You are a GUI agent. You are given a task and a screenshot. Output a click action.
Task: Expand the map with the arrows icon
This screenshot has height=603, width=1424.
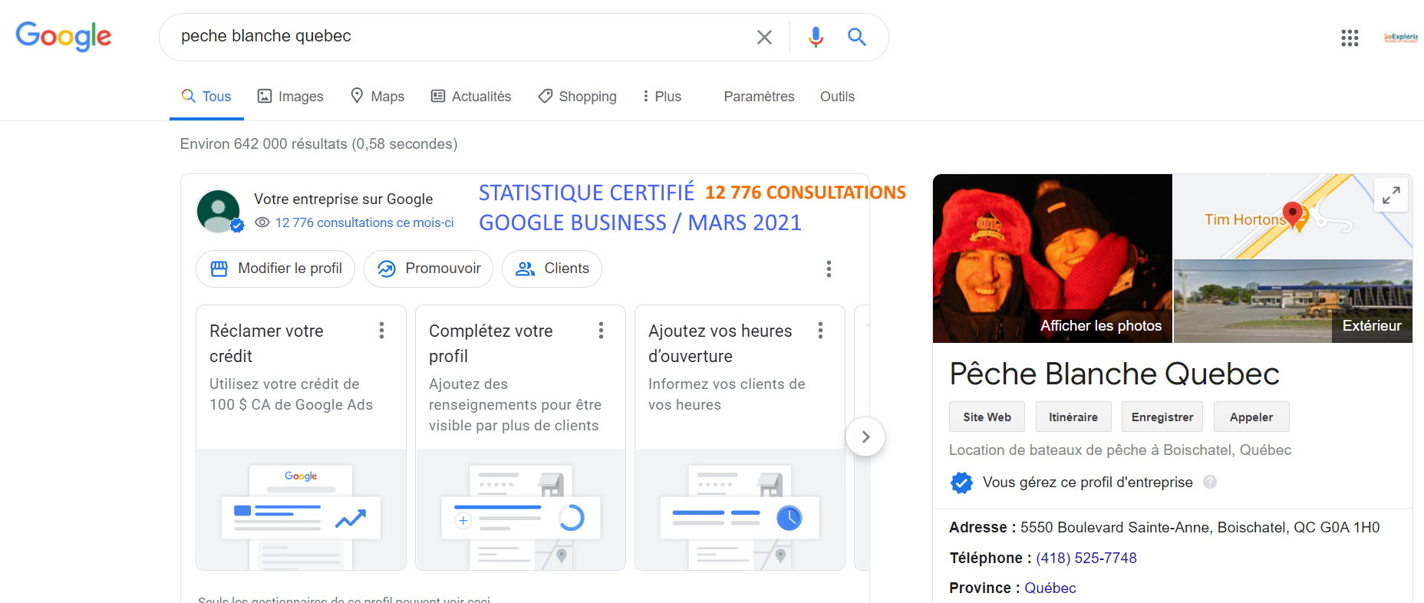coord(1391,196)
